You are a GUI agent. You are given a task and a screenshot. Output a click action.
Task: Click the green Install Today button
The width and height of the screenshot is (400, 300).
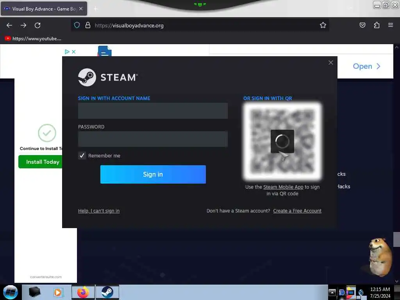pos(40,162)
